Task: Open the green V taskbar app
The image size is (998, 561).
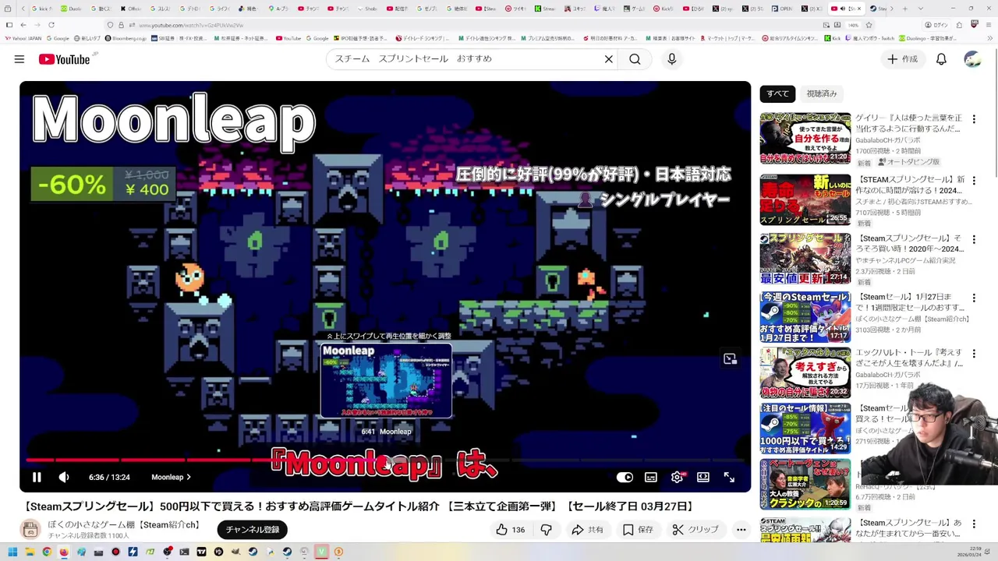Action: pyautogui.click(x=321, y=552)
